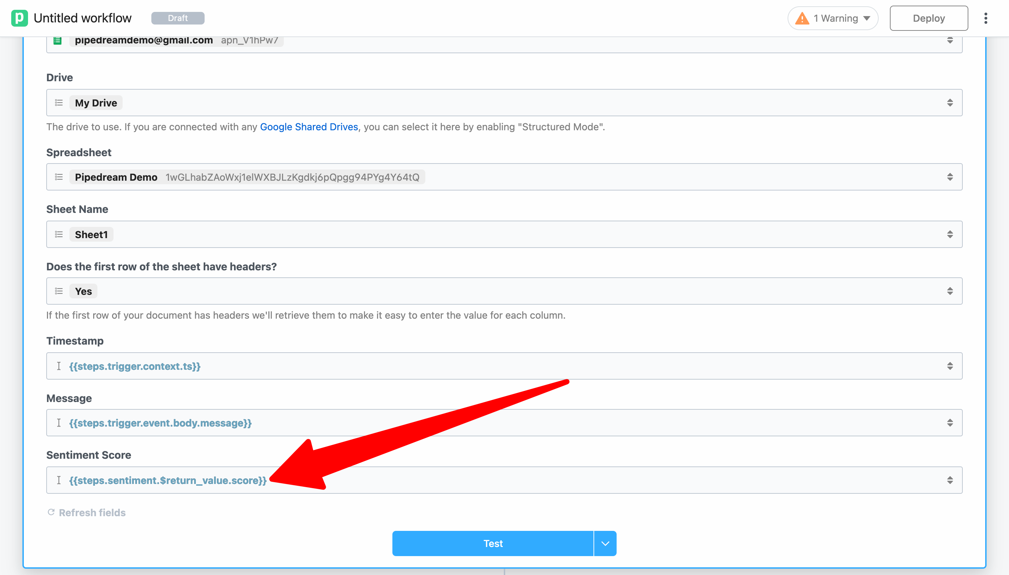Click the Draft status badge
This screenshot has width=1009, height=575.
(177, 17)
